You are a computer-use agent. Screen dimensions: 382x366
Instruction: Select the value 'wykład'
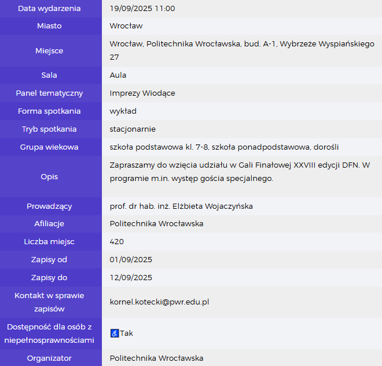coord(123,111)
